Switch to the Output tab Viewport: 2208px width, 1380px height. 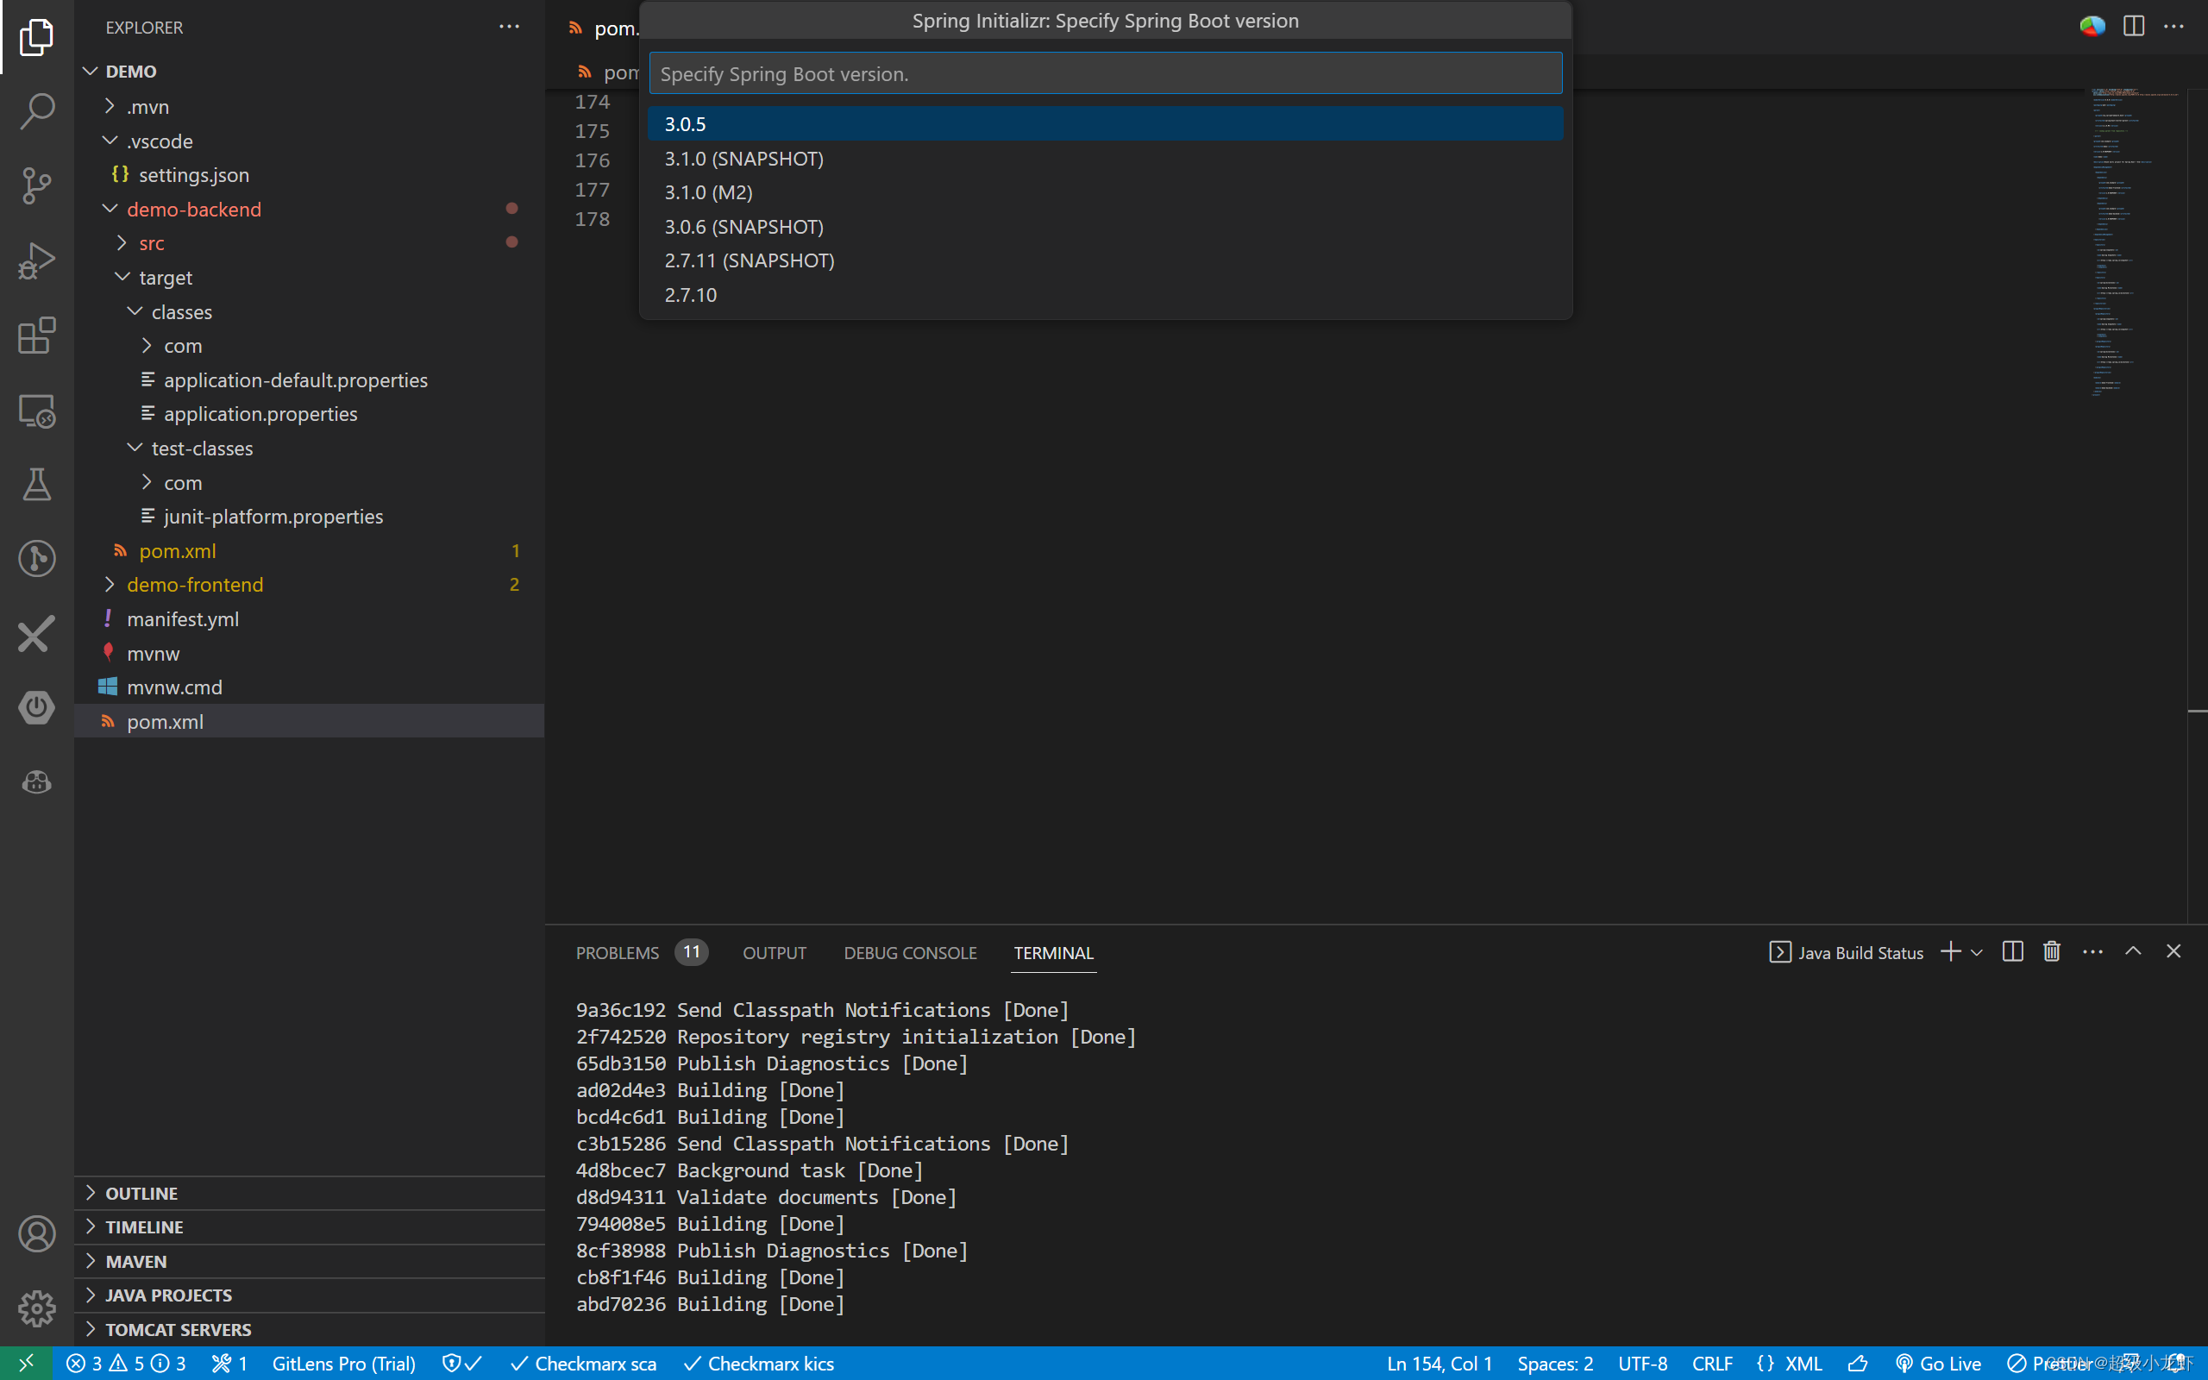click(x=774, y=952)
